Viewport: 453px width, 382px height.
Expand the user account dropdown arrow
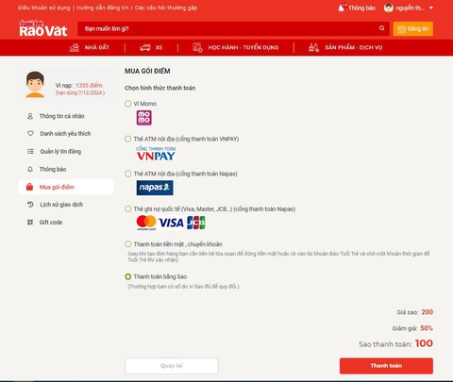[x=431, y=8]
